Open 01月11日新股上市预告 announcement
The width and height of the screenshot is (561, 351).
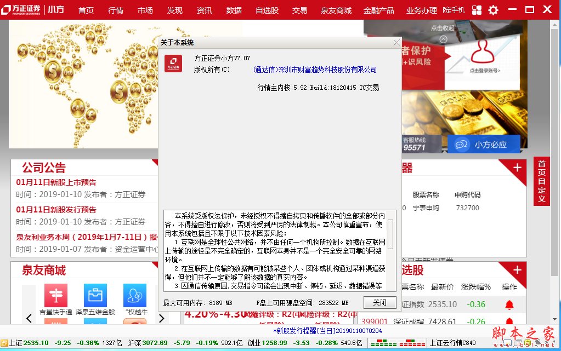coord(56,182)
